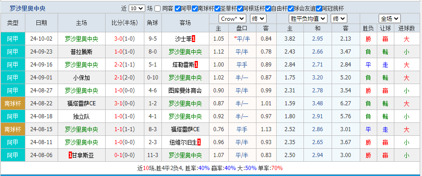Viewport: 422px width, 176px height.
Task: Uncheck the 阿根廷杯 filter checkbox
Action: tap(240, 9)
